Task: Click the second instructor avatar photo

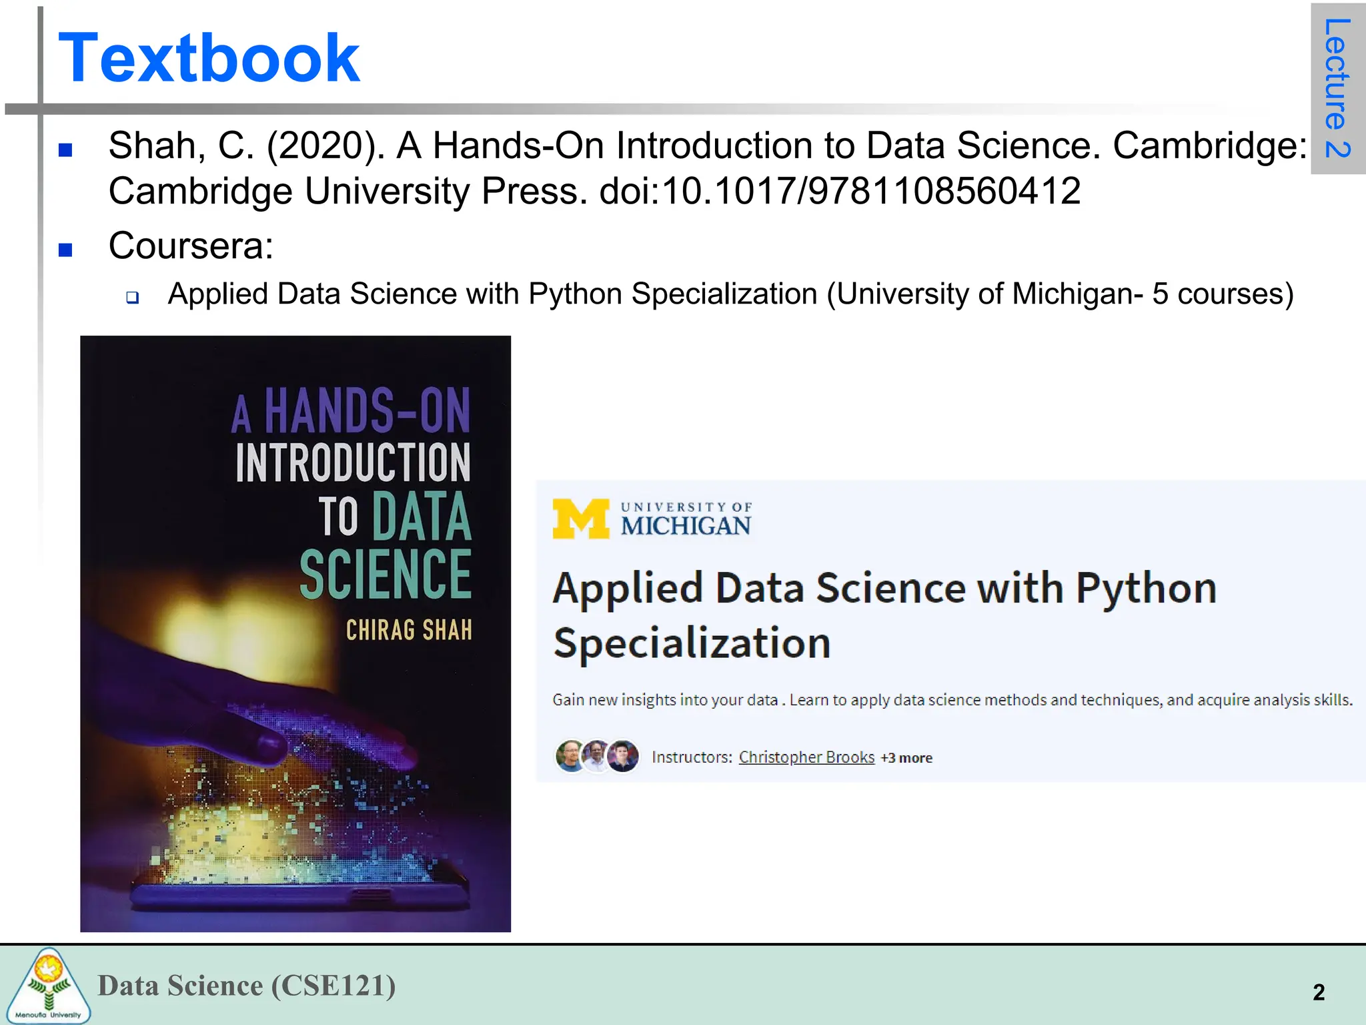Action: [x=597, y=756]
